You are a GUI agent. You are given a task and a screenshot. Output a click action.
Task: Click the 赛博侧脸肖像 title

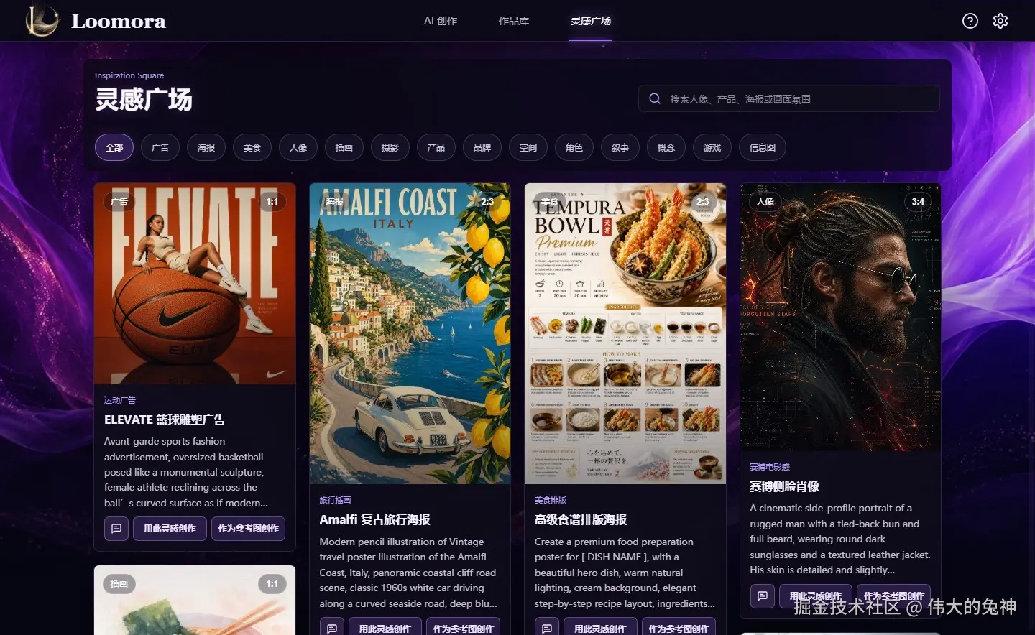click(x=785, y=486)
